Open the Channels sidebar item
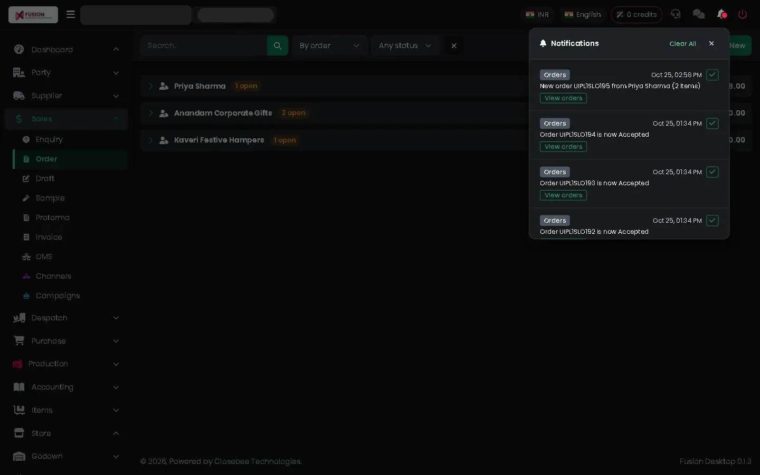The image size is (760, 475). (70, 276)
